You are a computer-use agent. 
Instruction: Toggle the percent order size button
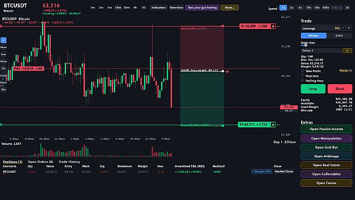tap(347, 50)
